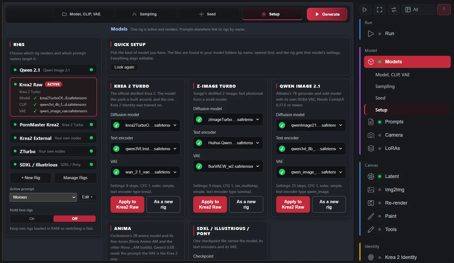Click the collapse sidebar panel icon

coord(365,10)
